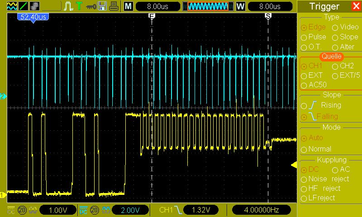Choose HF reject coupling

pos(321,189)
